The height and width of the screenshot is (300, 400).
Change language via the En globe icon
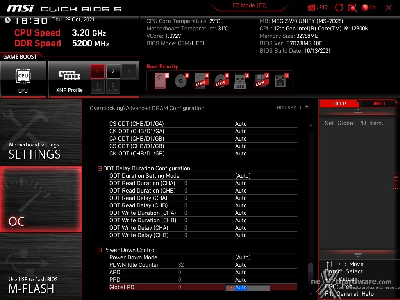point(369,8)
